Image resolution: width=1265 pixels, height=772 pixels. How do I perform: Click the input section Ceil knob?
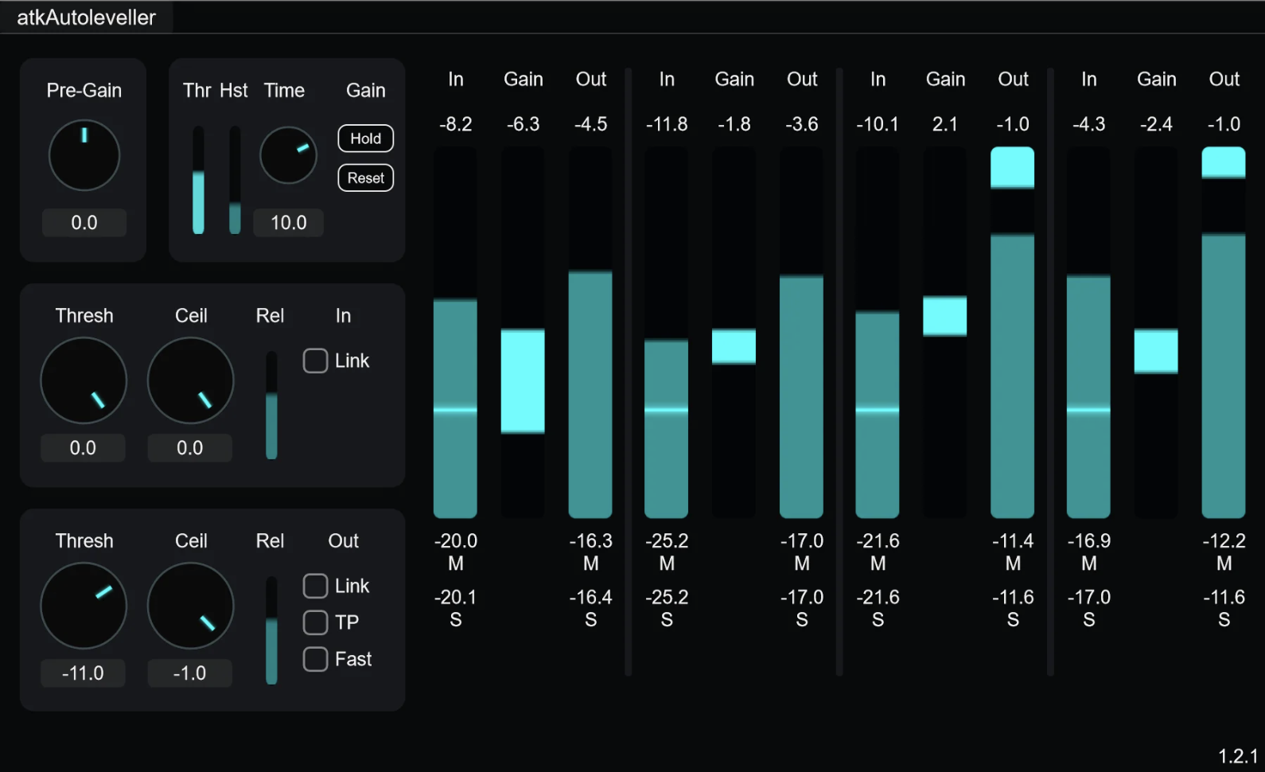click(x=191, y=380)
